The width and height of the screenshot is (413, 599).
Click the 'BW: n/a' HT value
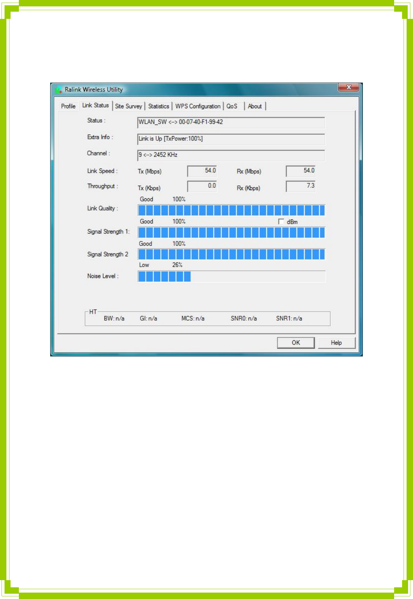point(114,318)
